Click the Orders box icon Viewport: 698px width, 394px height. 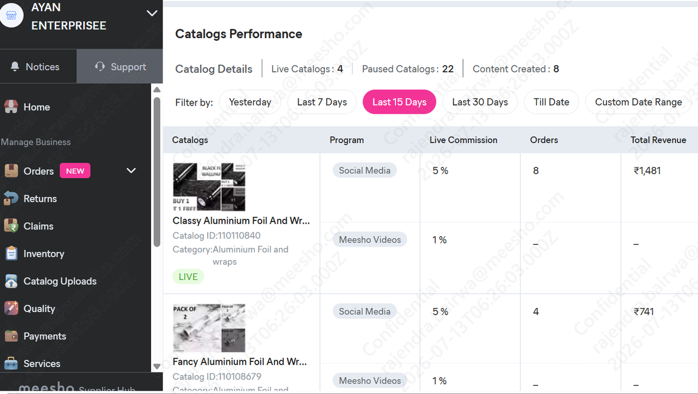click(11, 170)
